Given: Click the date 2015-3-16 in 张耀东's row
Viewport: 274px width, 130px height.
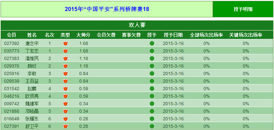Looking at the screenshot, I should [173, 119].
